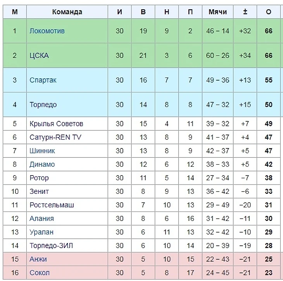Click the Мячи column header
Screen dimensions: 283x281
(x=217, y=12)
